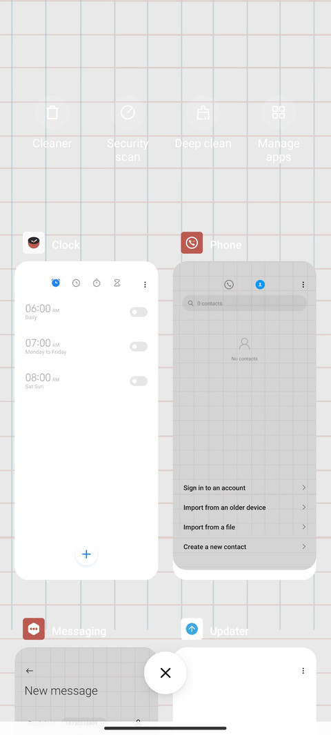Select the contacts tab in Phone
Viewport: 331px width, 735px height.
point(260,285)
